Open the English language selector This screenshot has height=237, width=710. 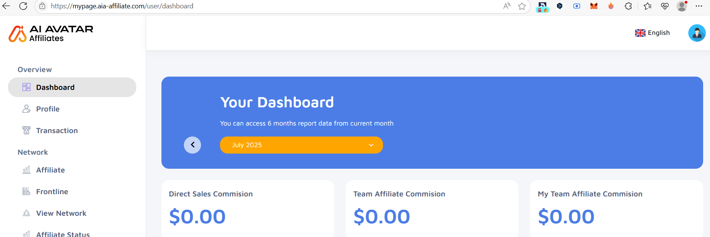coord(653,33)
